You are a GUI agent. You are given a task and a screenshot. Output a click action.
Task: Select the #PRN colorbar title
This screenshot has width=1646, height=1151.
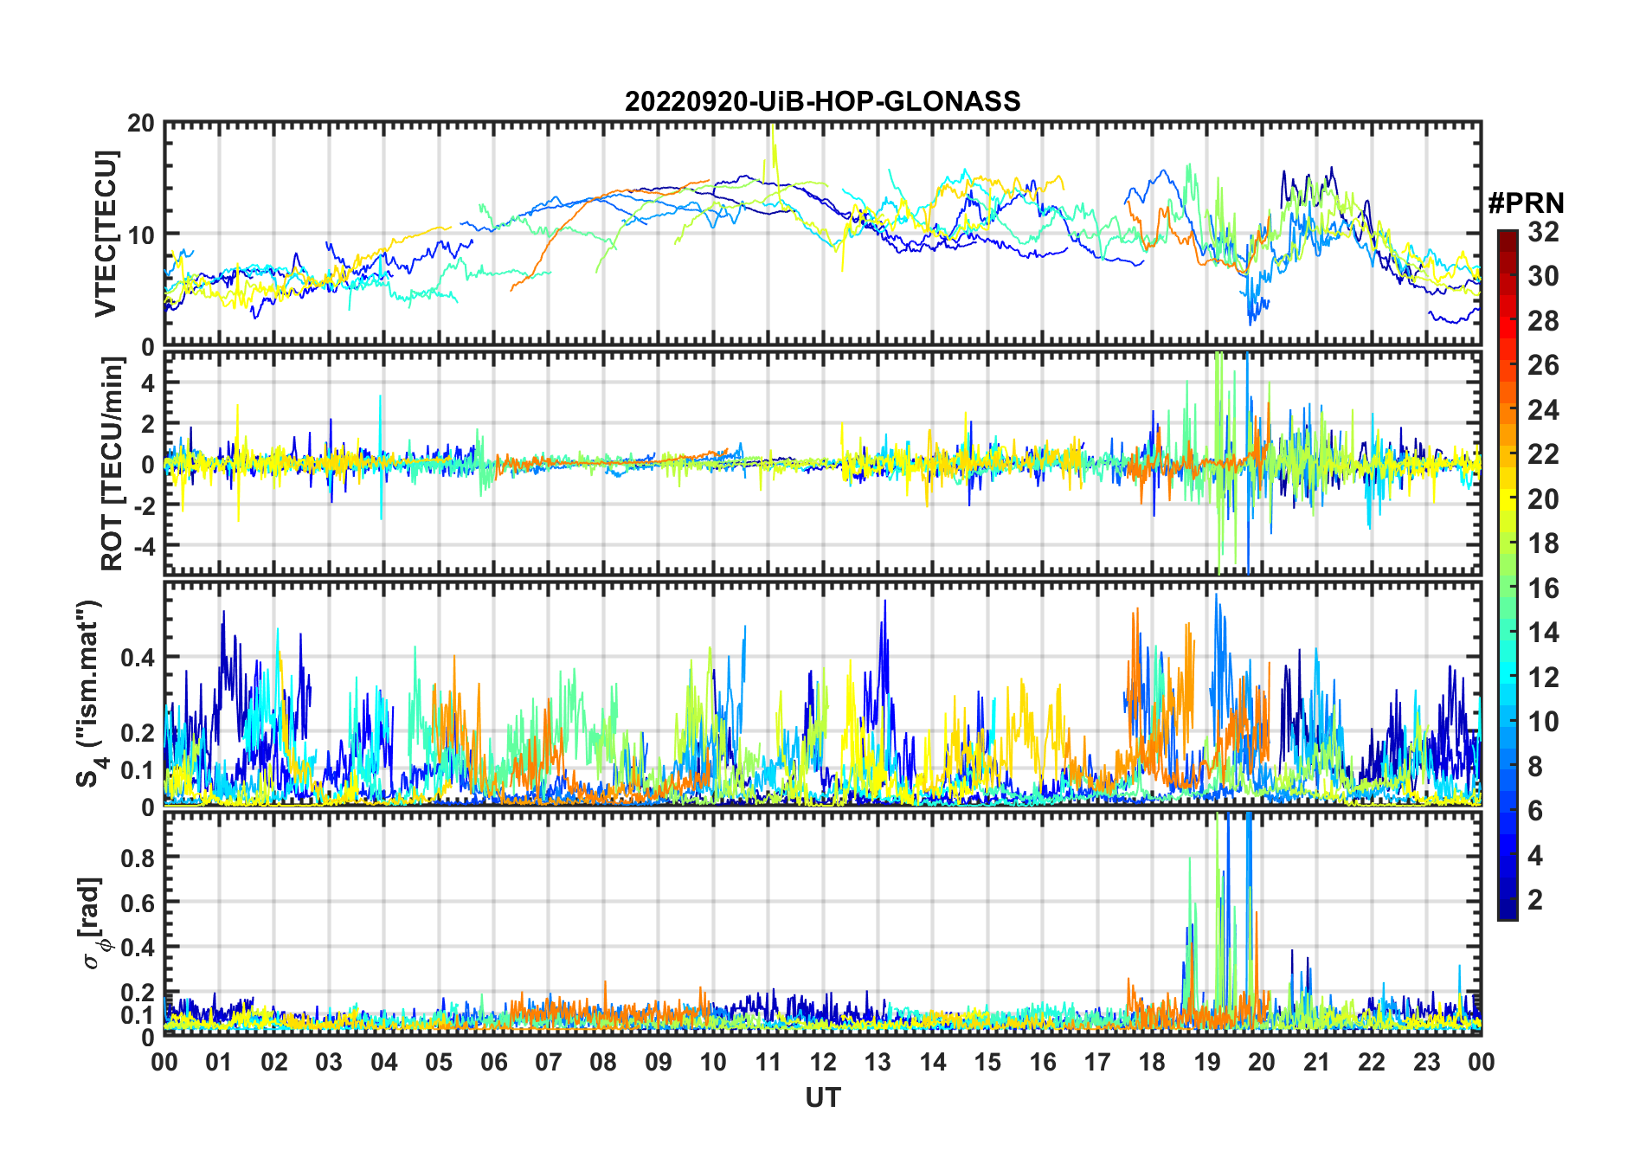tap(1526, 203)
